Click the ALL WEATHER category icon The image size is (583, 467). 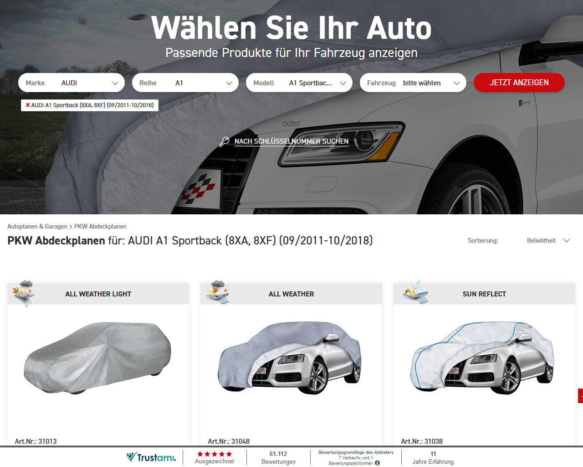click(217, 292)
